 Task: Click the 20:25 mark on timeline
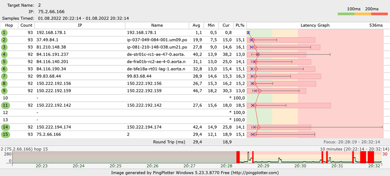[x=116, y=166]
